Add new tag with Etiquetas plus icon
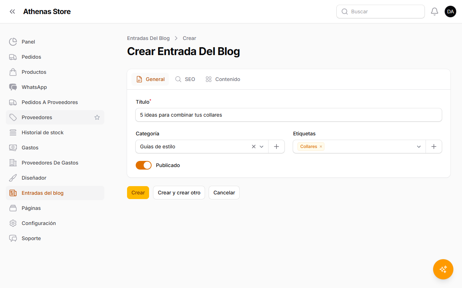 [434, 147]
